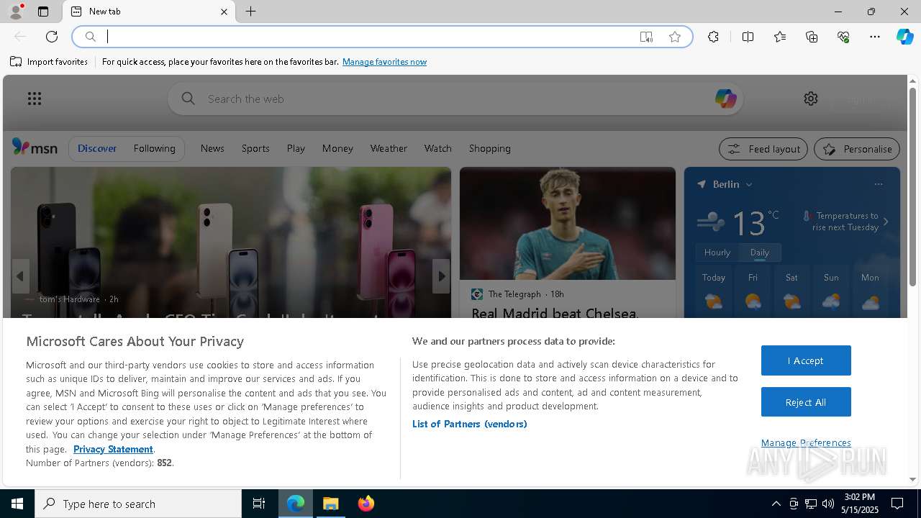Viewport: 921px width, 518px height.
Task: Click the Search the web box
Action: pyautogui.click(x=455, y=99)
